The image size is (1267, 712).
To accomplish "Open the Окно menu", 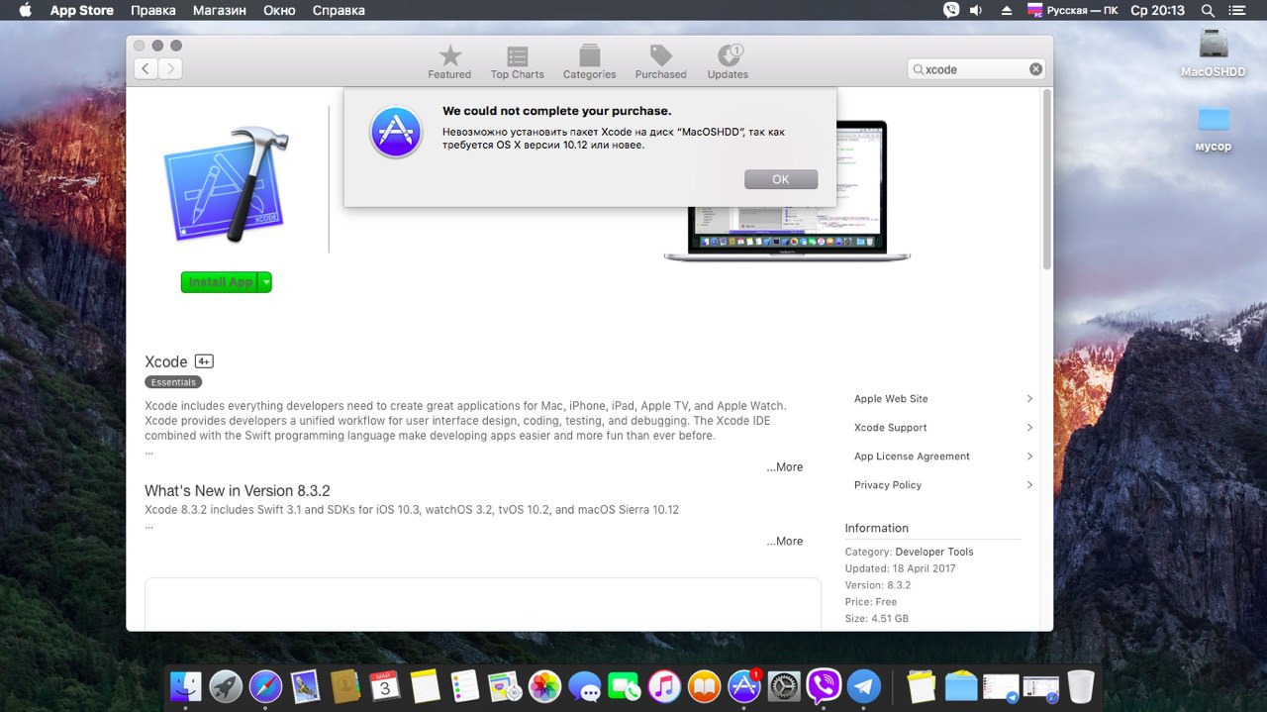I will (x=280, y=11).
